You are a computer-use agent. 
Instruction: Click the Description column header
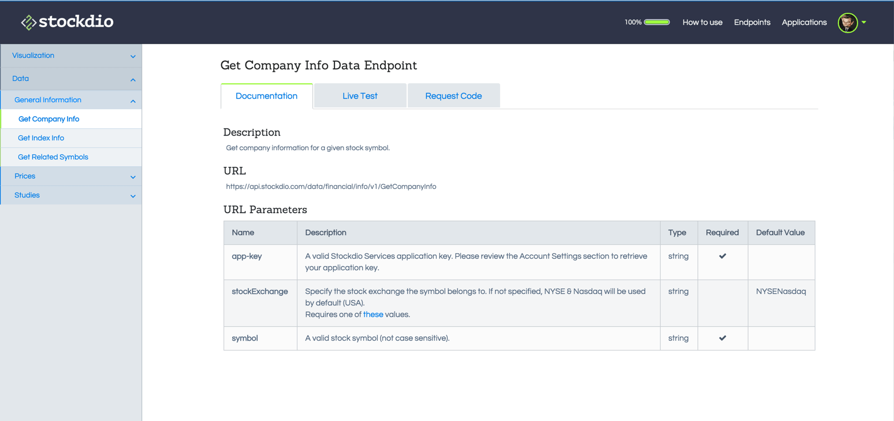tap(479, 233)
